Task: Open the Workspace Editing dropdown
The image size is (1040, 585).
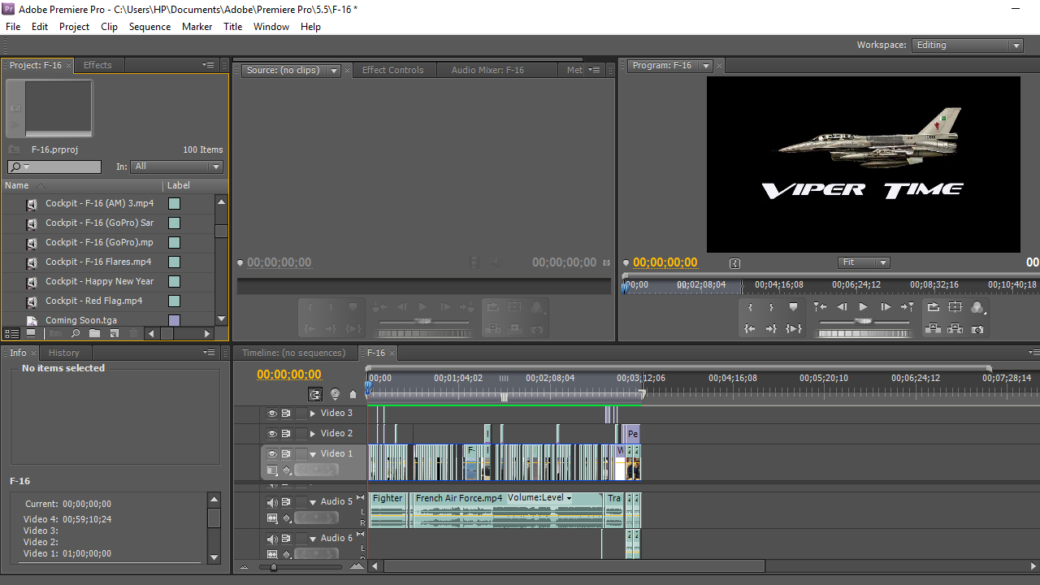Action: [967, 45]
